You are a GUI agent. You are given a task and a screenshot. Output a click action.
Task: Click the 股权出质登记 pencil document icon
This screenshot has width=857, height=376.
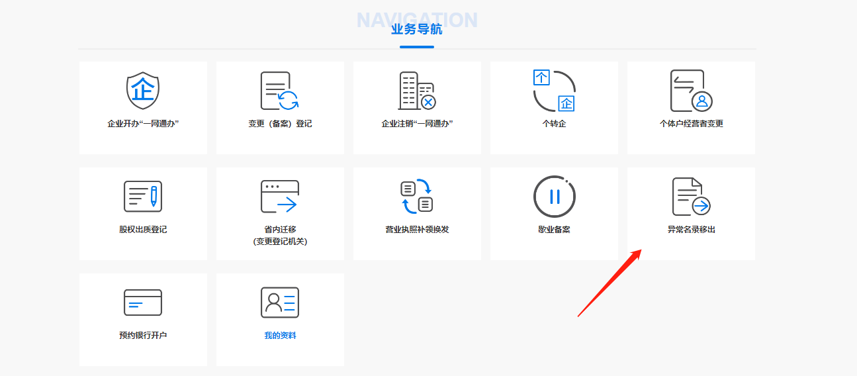143,197
